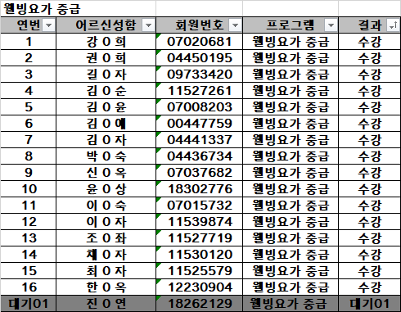Click 연번 cell 대기01
This screenshot has width=401, height=312.
click(29, 304)
